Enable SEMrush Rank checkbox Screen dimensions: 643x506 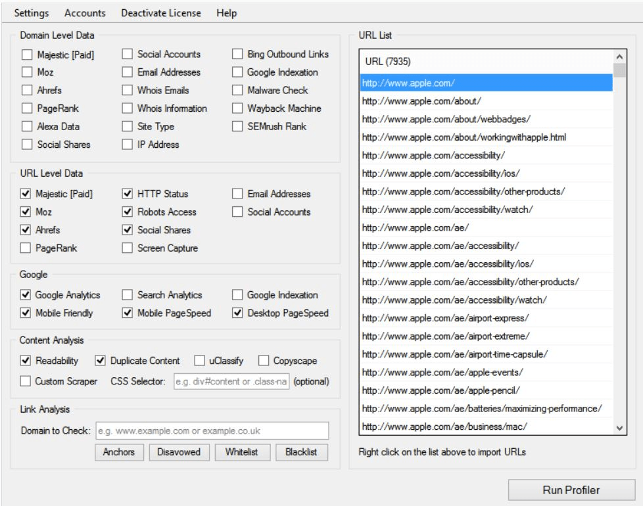tap(237, 126)
